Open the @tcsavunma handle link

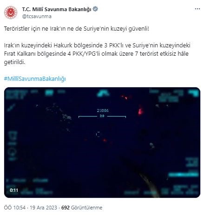(x=37, y=16)
